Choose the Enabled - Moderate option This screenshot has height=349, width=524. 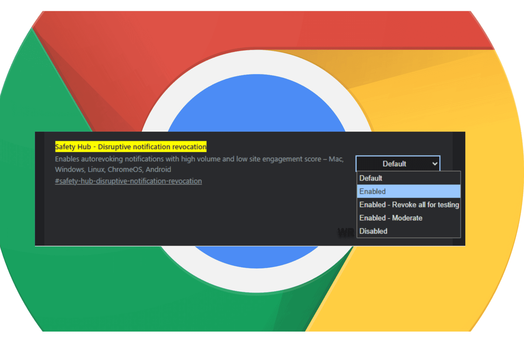[x=391, y=218]
